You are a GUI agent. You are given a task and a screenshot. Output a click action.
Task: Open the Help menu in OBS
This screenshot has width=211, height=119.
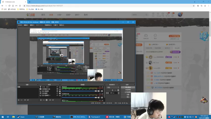click(62, 25)
